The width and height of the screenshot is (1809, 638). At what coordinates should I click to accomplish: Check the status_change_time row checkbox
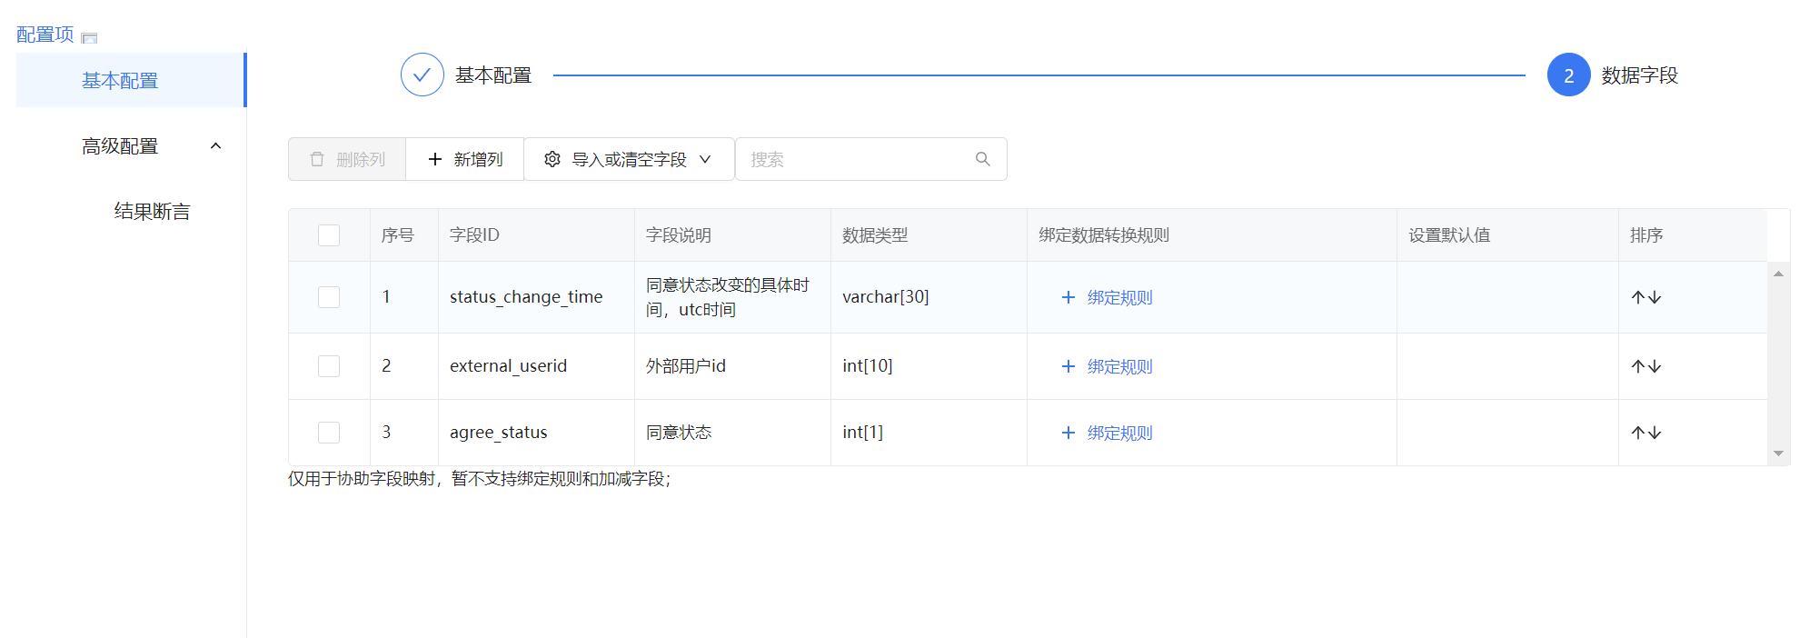tap(329, 297)
